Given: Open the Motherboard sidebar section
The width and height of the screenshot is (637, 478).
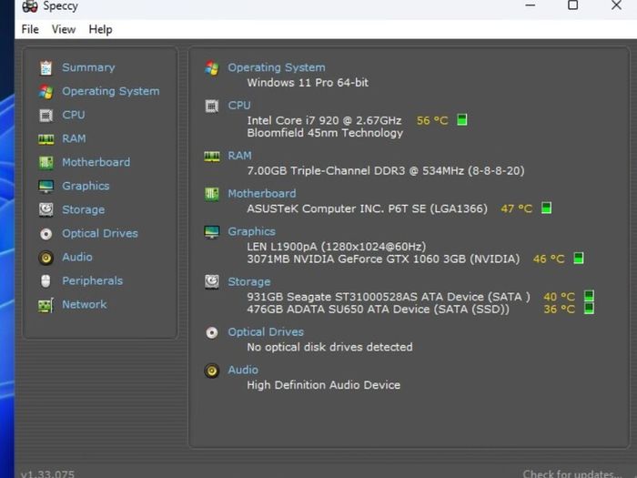Looking at the screenshot, I should tap(96, 162).
